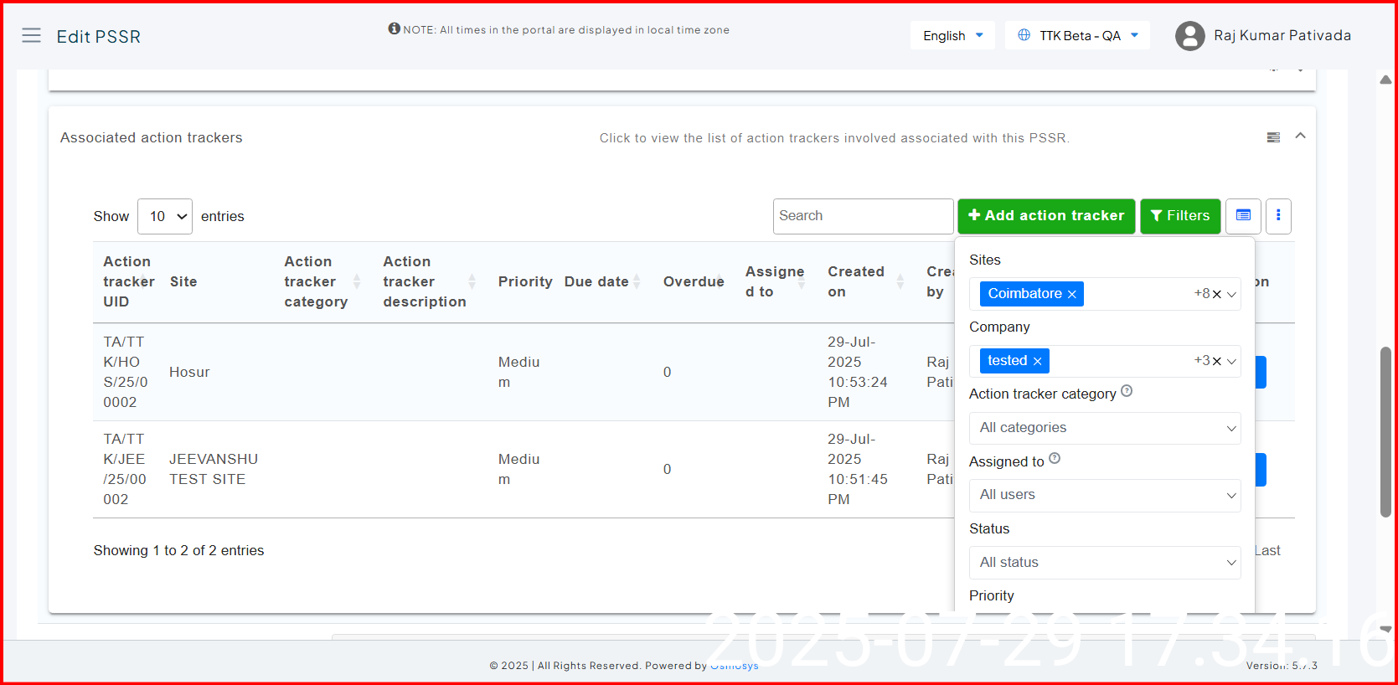
Task: Click the Search input field
Action: (863, 216)
